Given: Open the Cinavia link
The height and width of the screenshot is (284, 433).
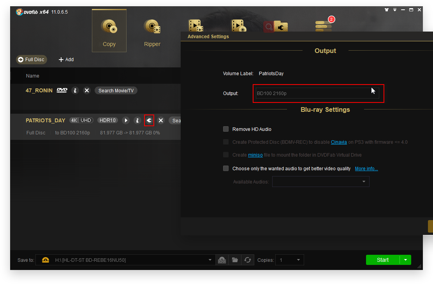Looking at the screenshot, I should pos(339,142).
